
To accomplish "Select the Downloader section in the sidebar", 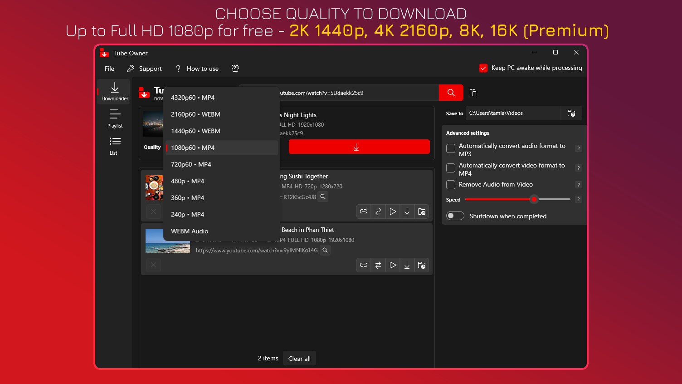I will click(114, 91).
